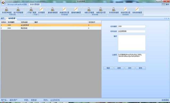The image size is (170, 103).
Task: Click the 状态标识 column header
Action: pyautogui.click(x=95, y=22)
